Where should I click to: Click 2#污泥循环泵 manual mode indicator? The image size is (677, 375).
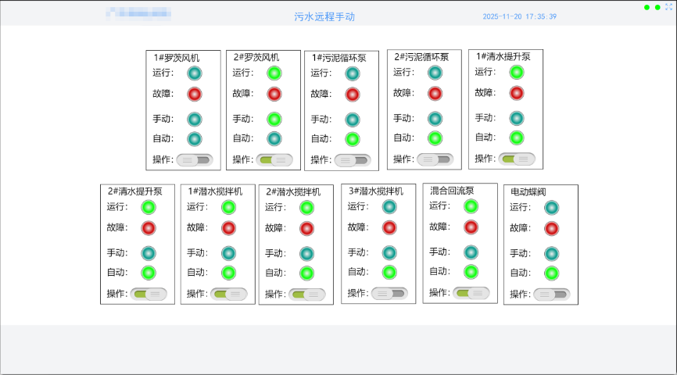(x=435, y=118)
